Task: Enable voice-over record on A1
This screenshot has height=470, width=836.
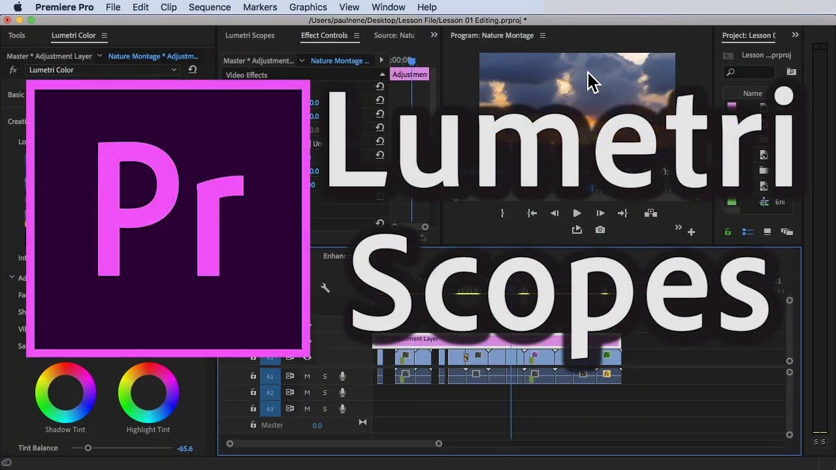Action: click(342, 376)
